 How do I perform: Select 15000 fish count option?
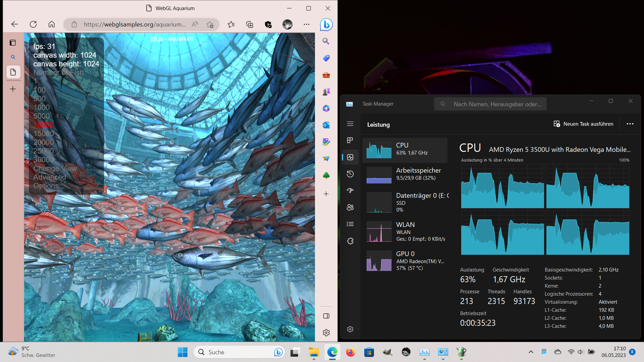click(44, 133)
